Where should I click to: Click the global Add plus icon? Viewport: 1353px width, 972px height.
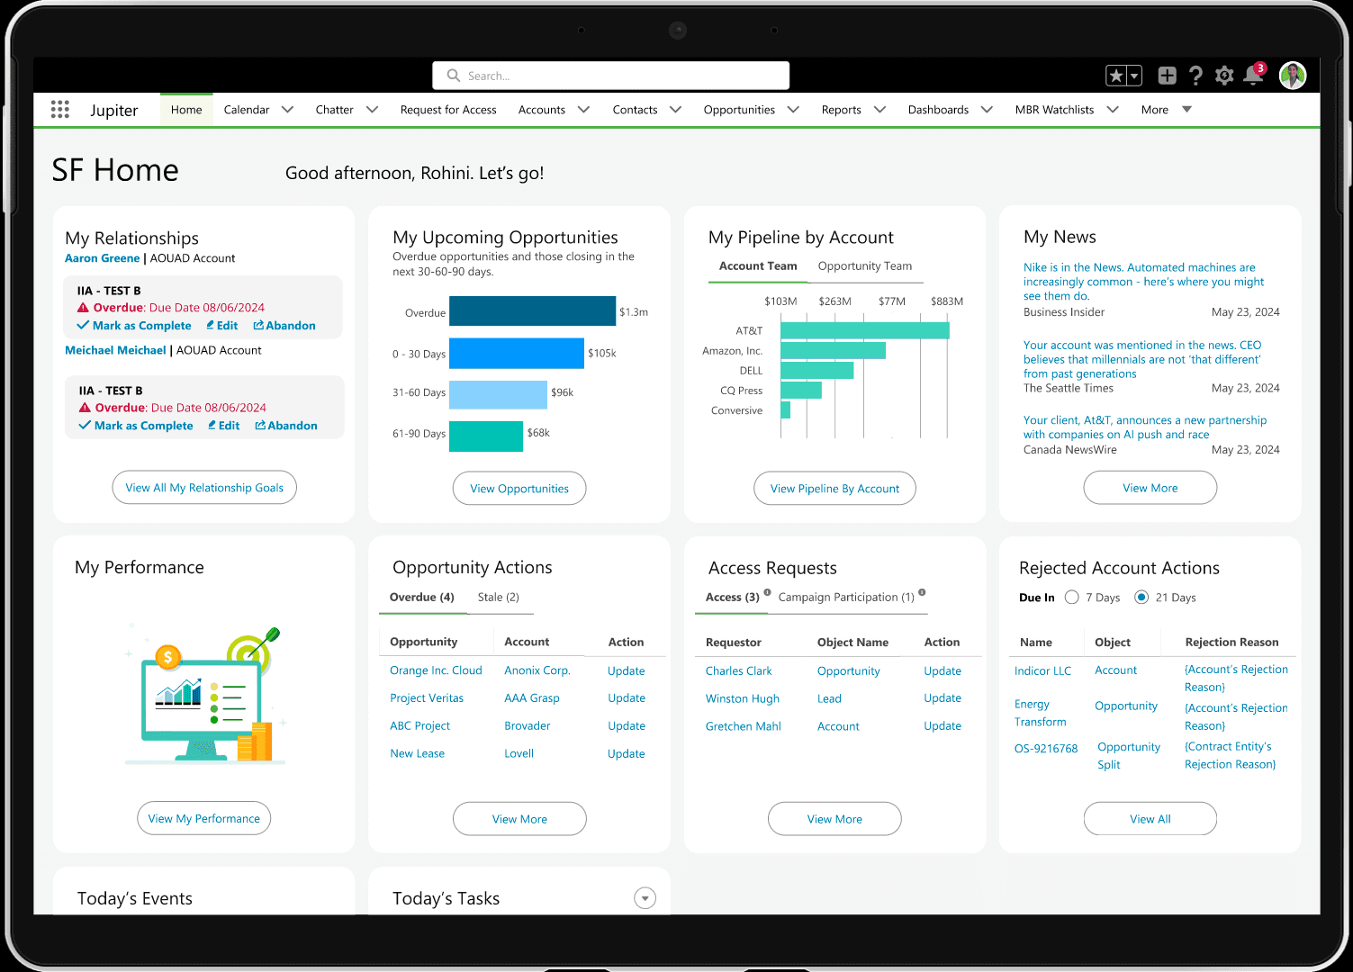pyautogui.click(x=1167, y=76)
